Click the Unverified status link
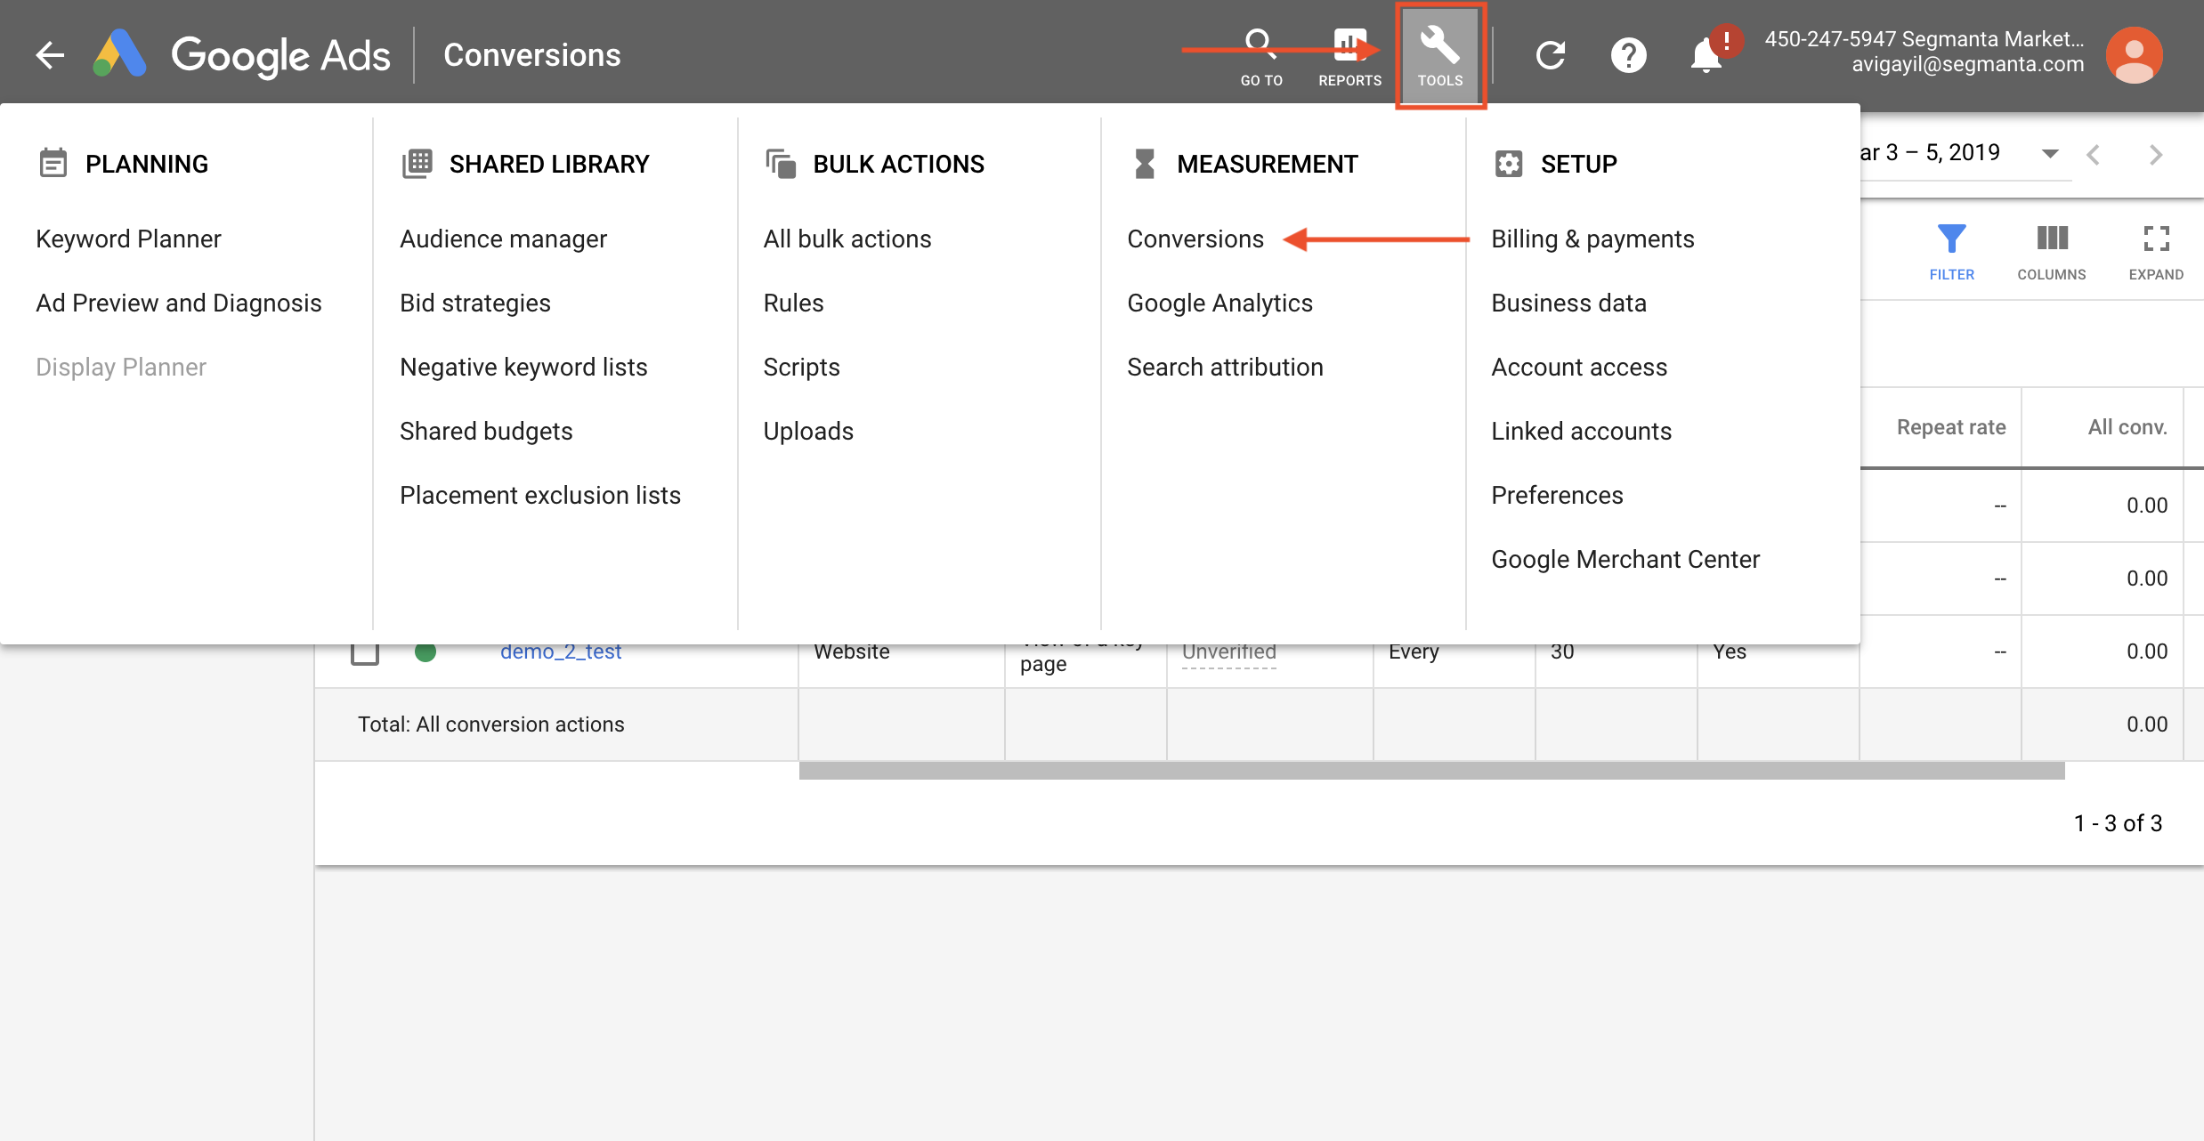Screen dimensions: 2204x1141 pos(1228,652)
